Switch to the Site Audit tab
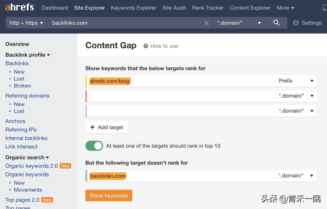 pyautogui.click(x=174, y=8)
